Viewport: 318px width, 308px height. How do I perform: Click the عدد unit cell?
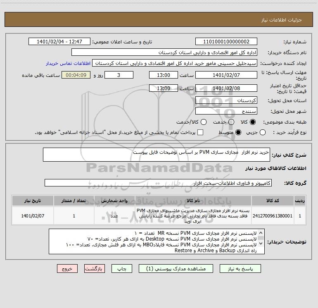pyautogui.click(x=114, y=216)
